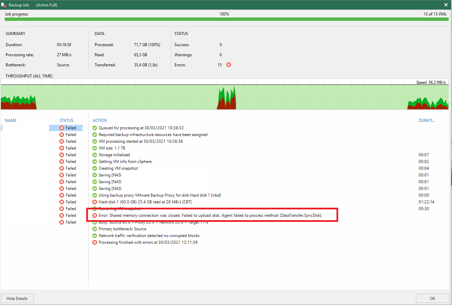The width and height of the screenshot is (452, 305).
Task: Close the Backup Job window
Action: tap(446, 5)
